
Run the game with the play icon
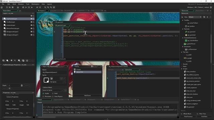tap(26, 7)
